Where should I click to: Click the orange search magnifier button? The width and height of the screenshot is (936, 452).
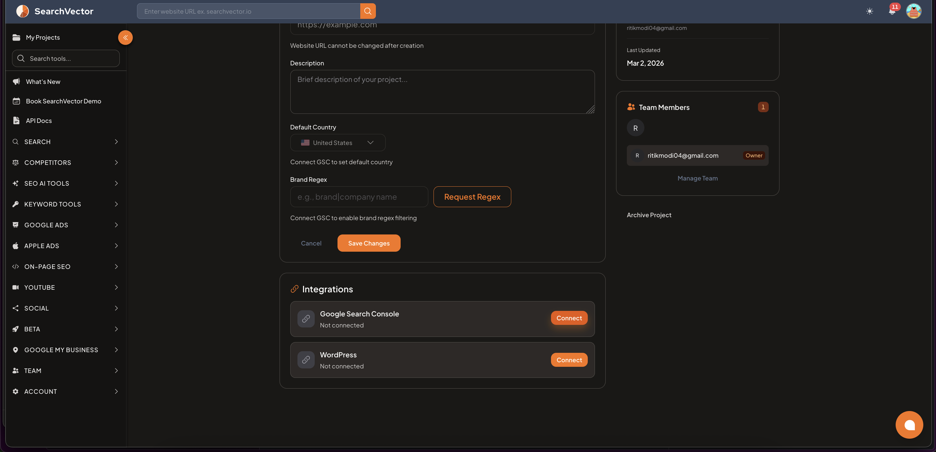point(368,11)
